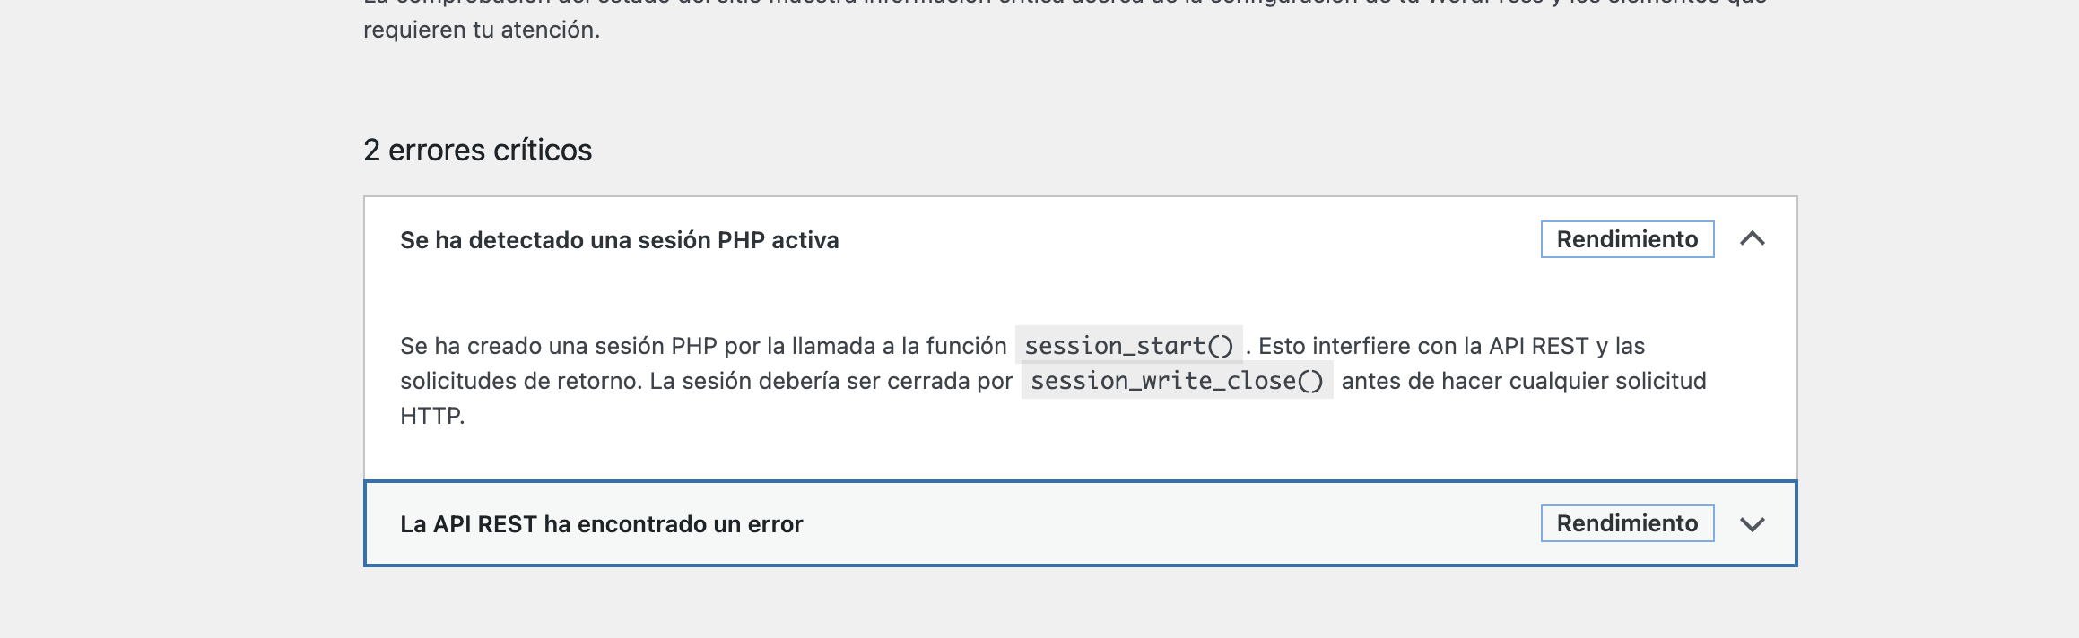The width and height of the screenshot is (2079, 638).
Task: Select the heading 'La API REST ha encontrado un error'
Action: pos(601,523)
